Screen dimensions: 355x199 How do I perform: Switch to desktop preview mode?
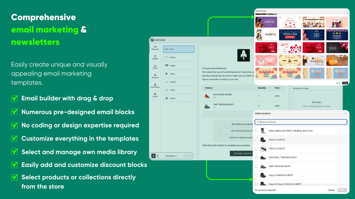153,156
